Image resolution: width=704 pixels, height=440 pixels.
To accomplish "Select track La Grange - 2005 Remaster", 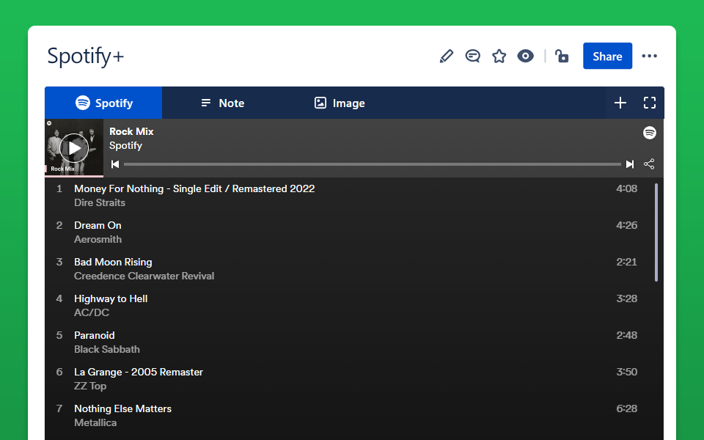I will pos(139,373).
